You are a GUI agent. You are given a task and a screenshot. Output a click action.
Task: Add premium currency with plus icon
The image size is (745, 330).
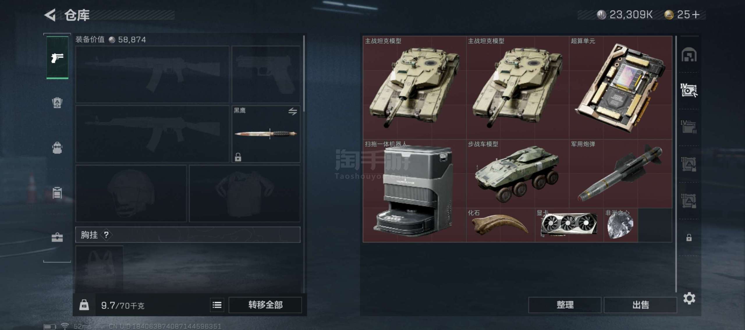696,15
